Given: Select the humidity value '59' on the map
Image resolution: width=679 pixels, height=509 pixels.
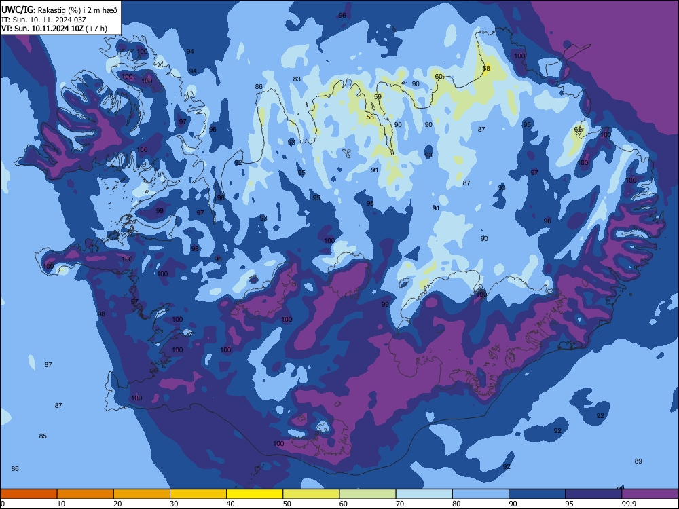Looking at the screenshot, I should tap(378, 96).
